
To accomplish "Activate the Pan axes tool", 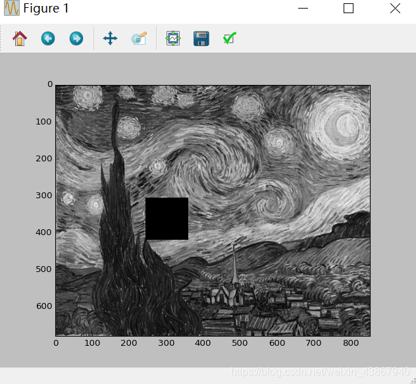I will (x=110, y=38).
